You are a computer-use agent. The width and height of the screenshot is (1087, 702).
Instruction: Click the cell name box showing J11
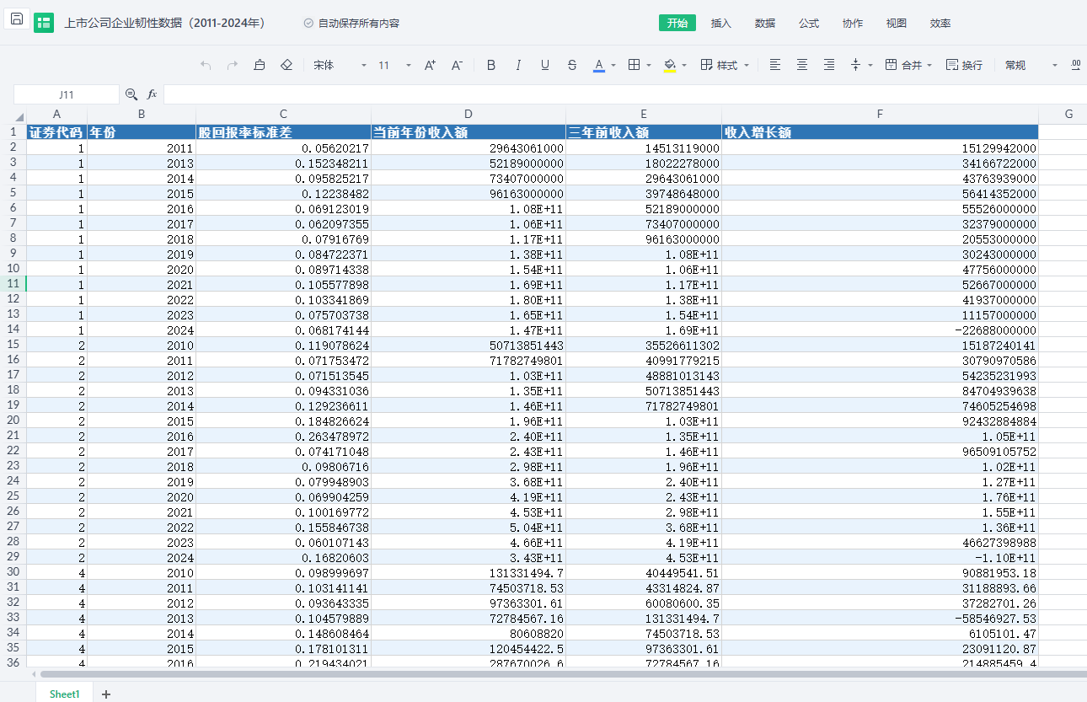click(x=67, y=94)
